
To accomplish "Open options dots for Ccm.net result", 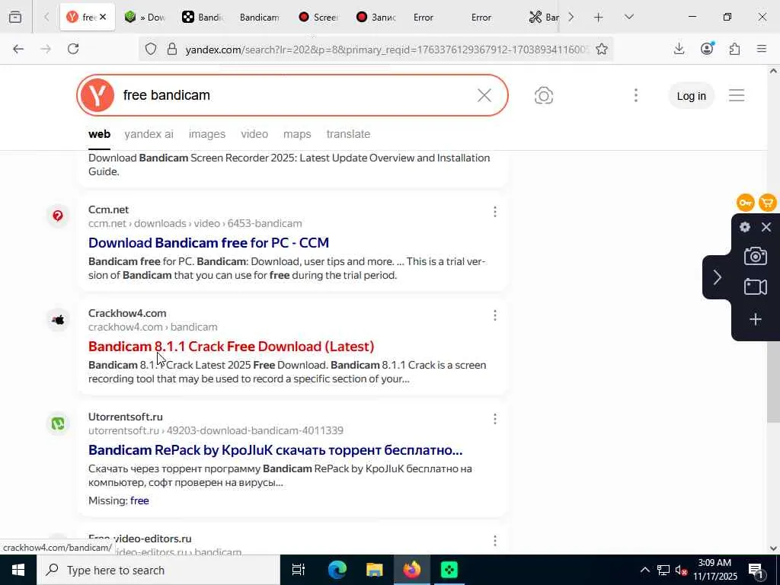I will (x=495, y=212).
